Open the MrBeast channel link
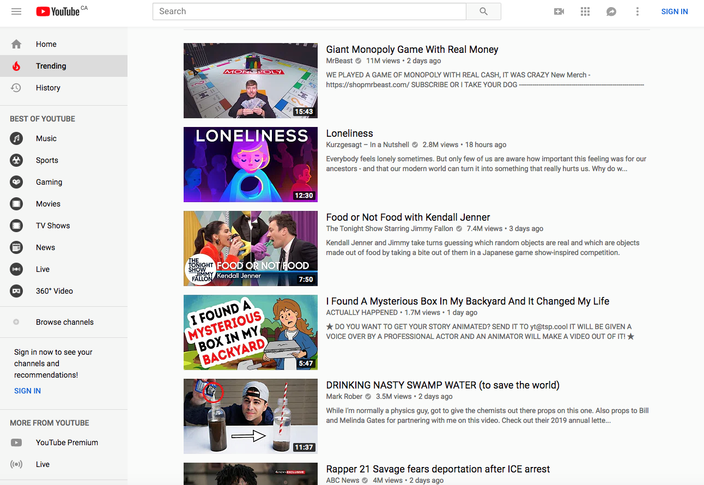704x485 pixels. 339,61
